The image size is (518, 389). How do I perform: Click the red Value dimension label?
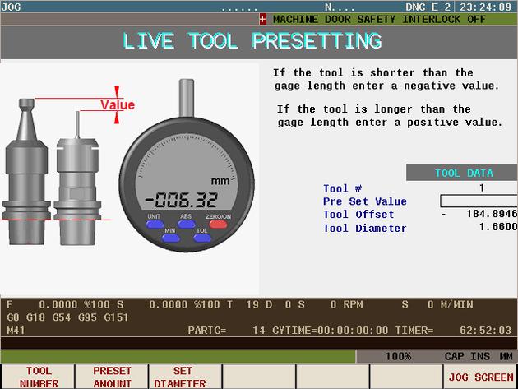(118, 104)
